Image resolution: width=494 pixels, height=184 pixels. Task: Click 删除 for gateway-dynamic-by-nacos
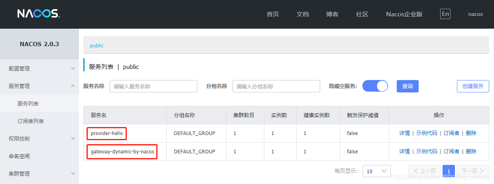(471, 151)
